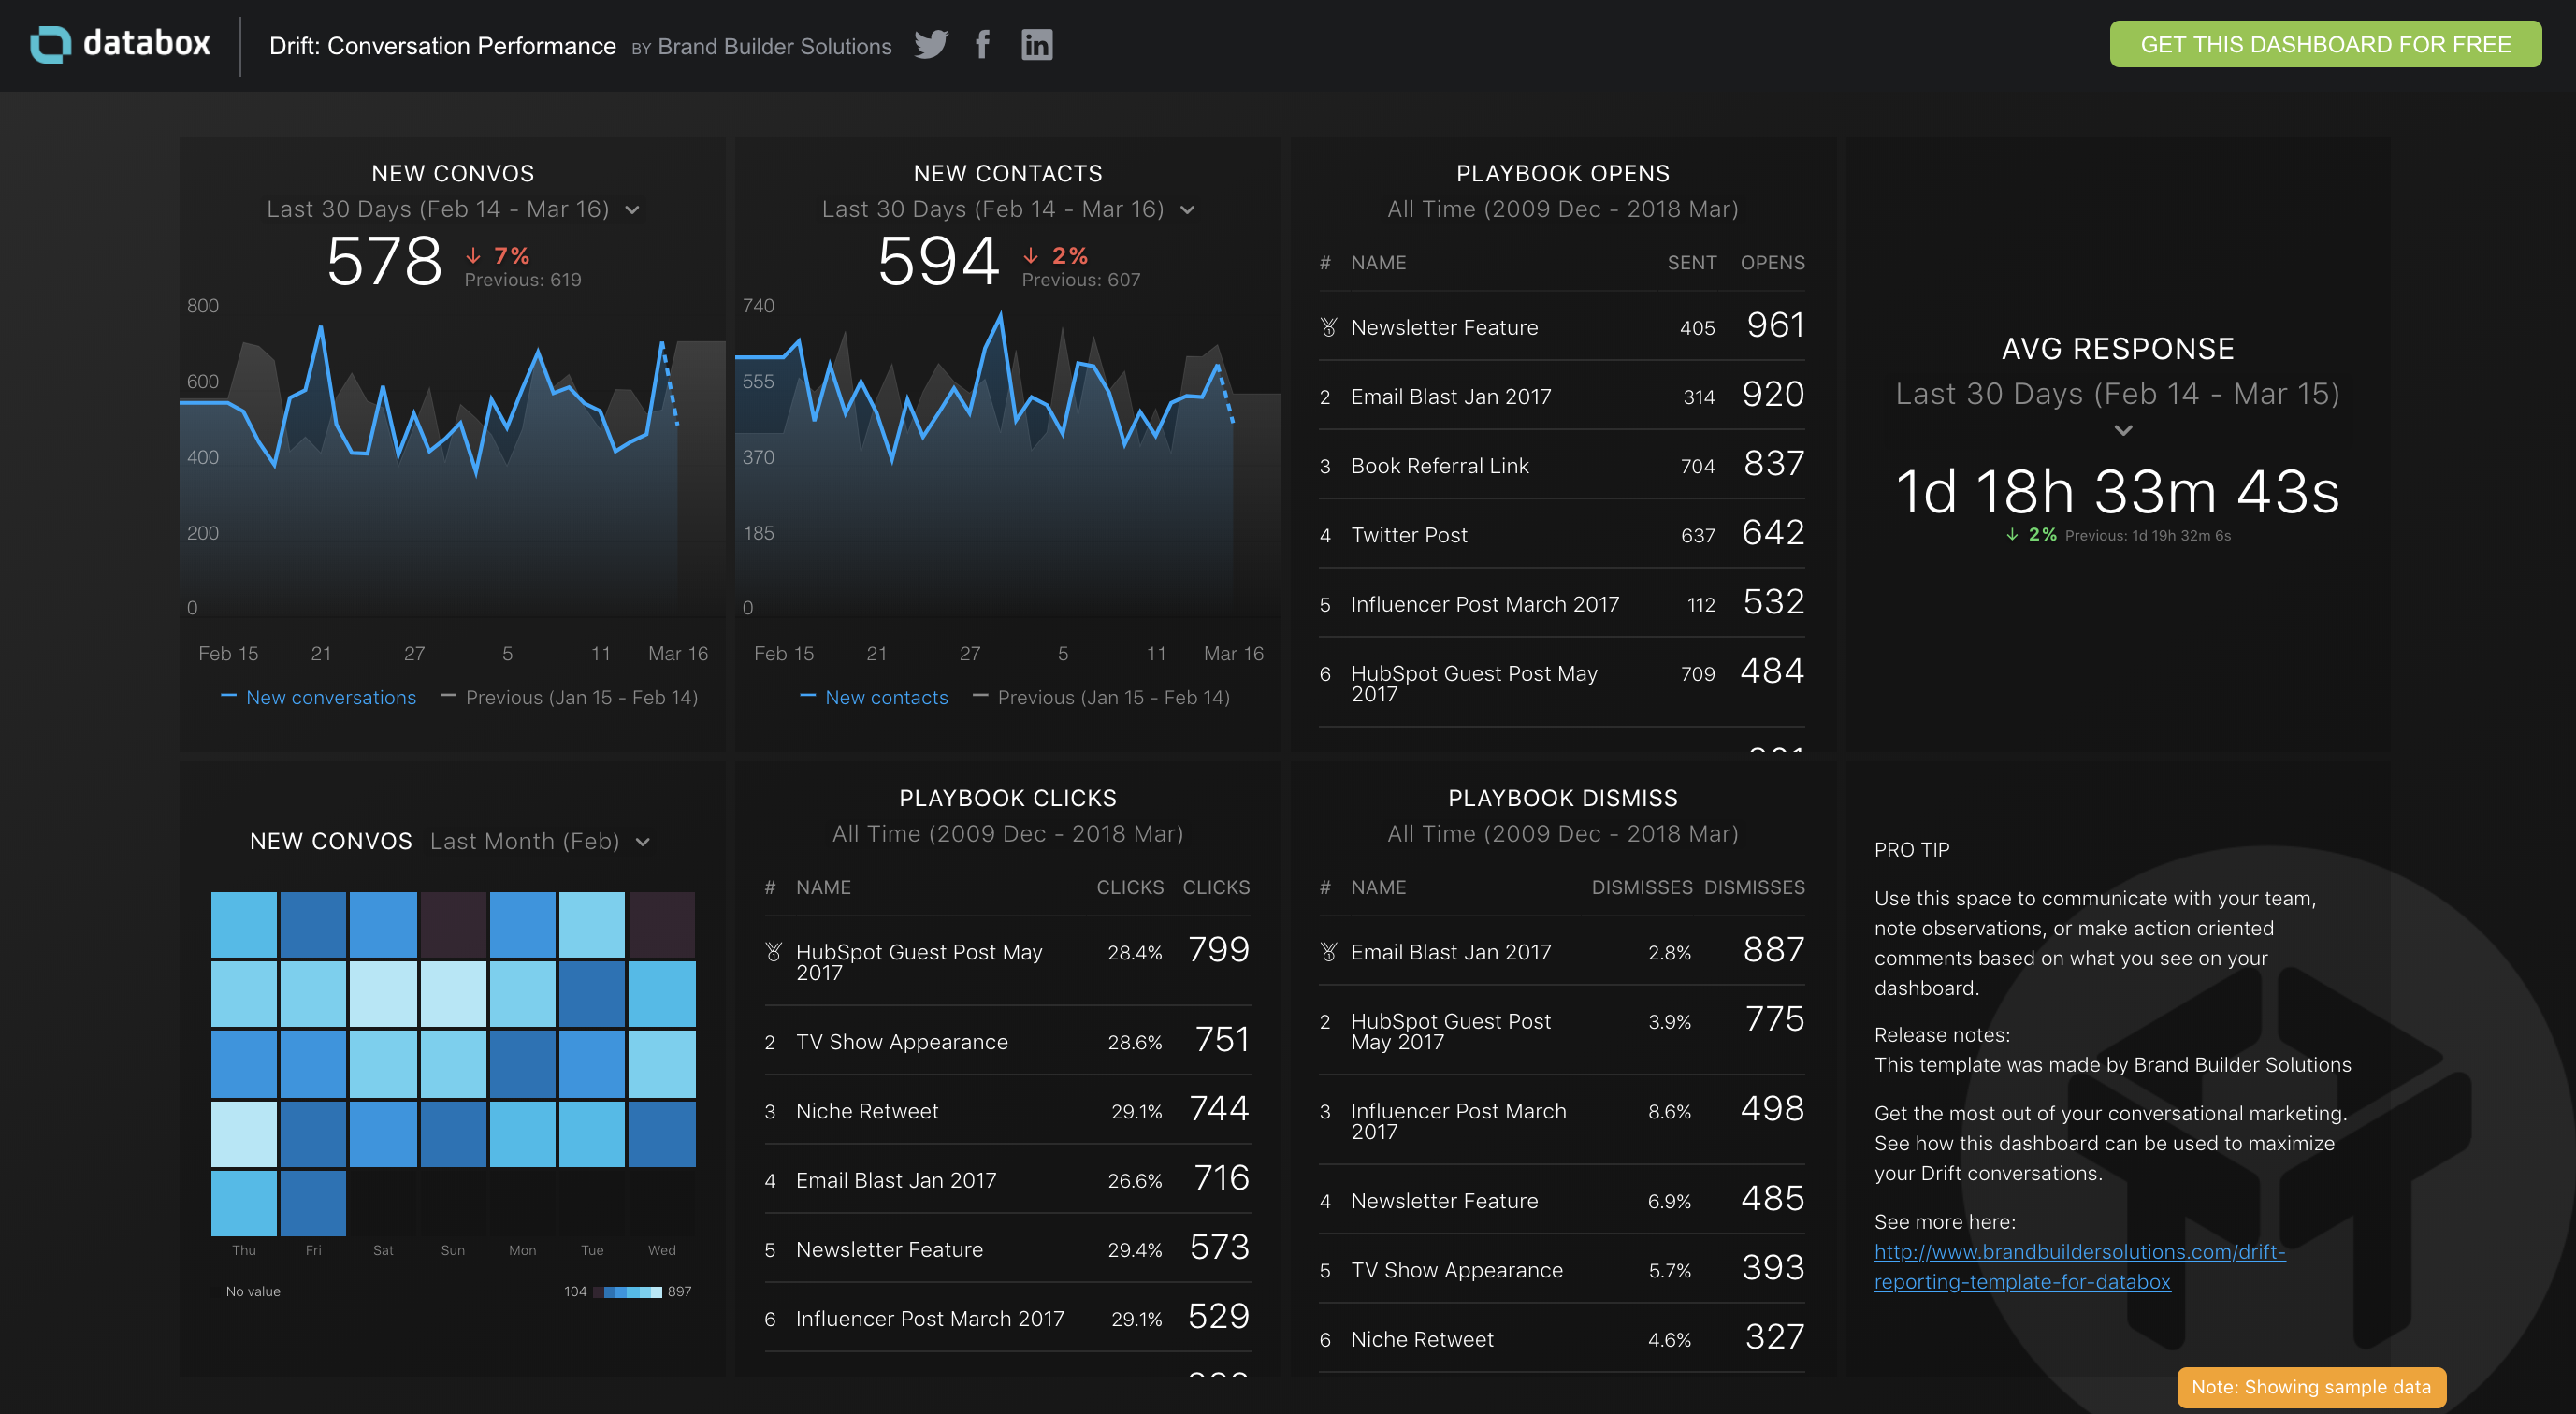Share dashboard via LinkedIn icon
Screen dimensions: 2576x1414
point(1036,44)
